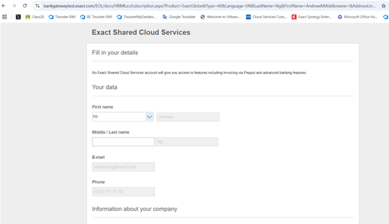Click the browser forward arrow
The image size is (389, 224).
coord(14,5)
